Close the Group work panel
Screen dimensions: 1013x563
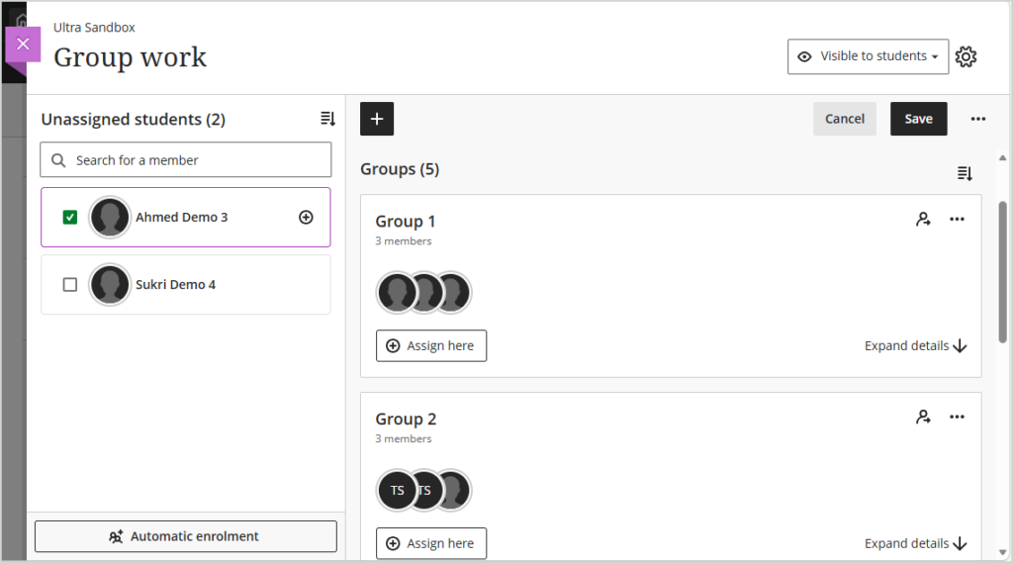point(24,44)
